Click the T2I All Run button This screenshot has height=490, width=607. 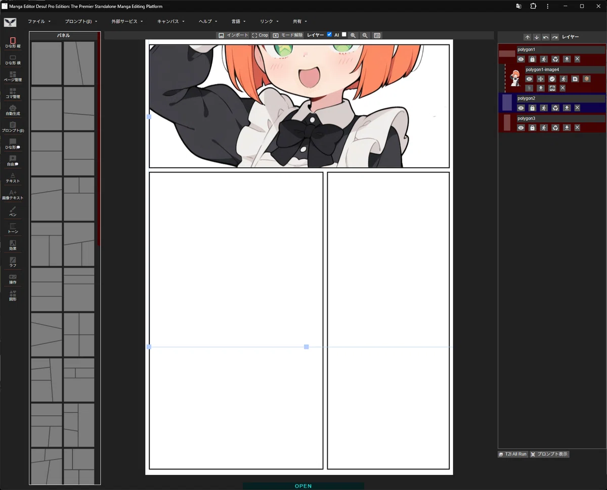click(513, 454)
